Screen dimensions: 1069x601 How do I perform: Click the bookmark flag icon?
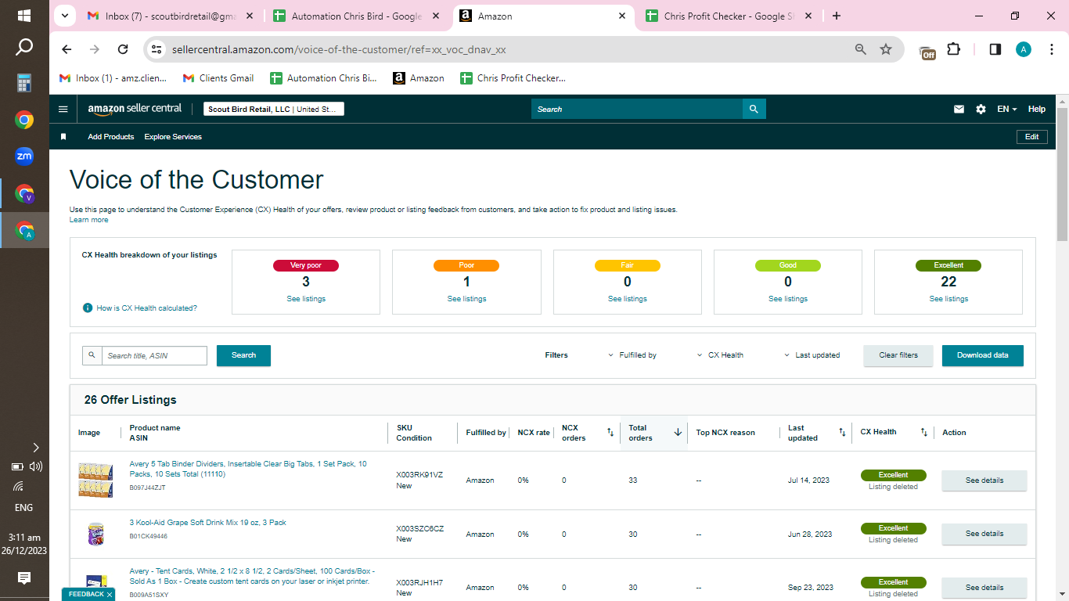tap(63, 137)
